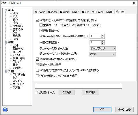Select Doe in settings tree
This screenshot has width=138, height=115.
point(15,32)
